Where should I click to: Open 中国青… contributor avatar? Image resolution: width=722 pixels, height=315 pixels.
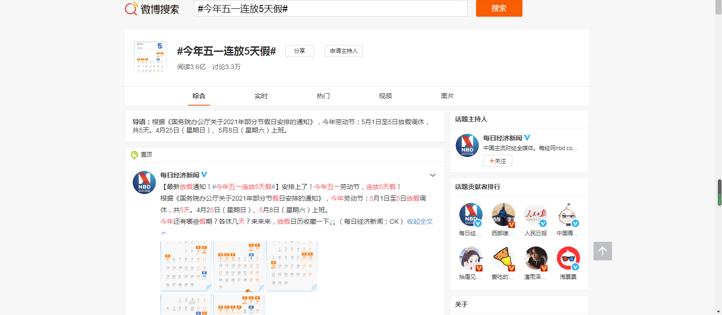[568, 215]
